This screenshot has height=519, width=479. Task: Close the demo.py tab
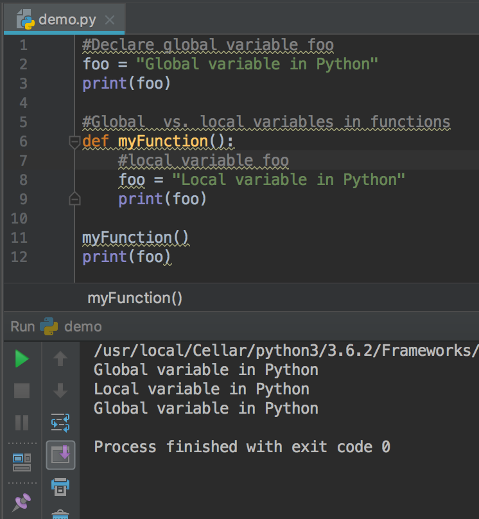click(x=110, y=20)
